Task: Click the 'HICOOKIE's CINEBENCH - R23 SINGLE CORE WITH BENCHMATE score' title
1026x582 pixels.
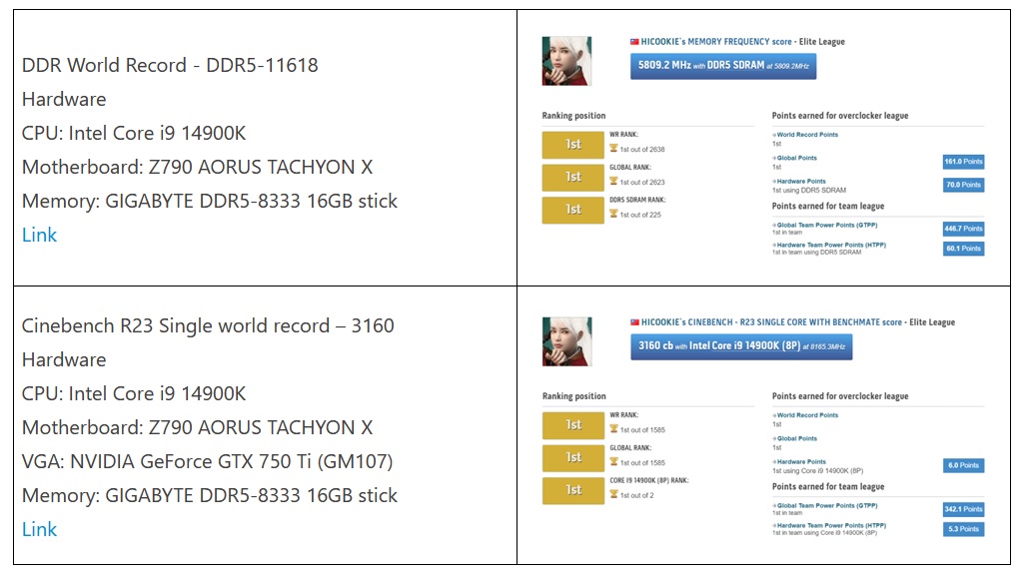Action: click(771, 322)
